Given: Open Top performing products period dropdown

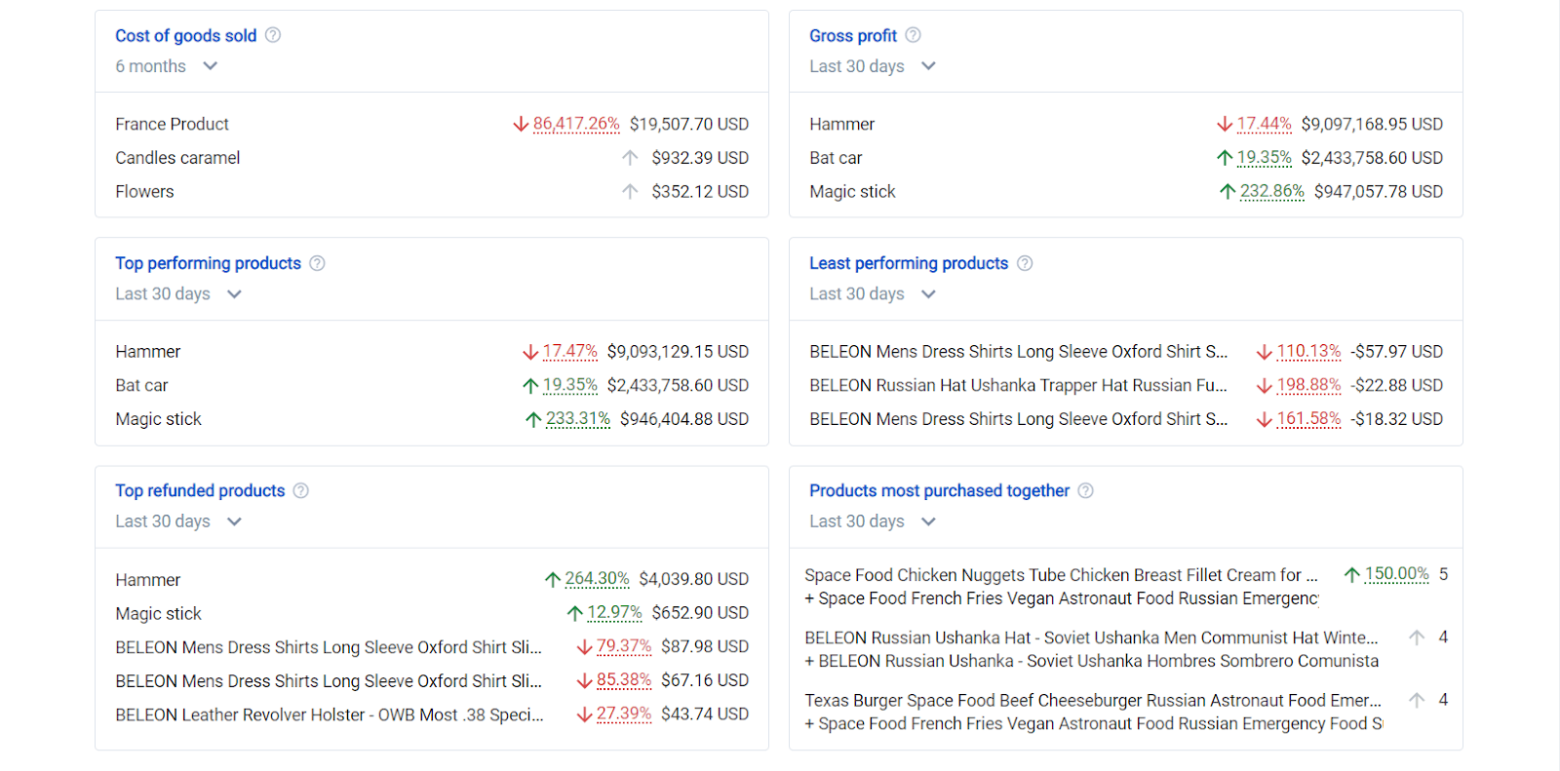Looking at the screenshot, I should point(177,294).
